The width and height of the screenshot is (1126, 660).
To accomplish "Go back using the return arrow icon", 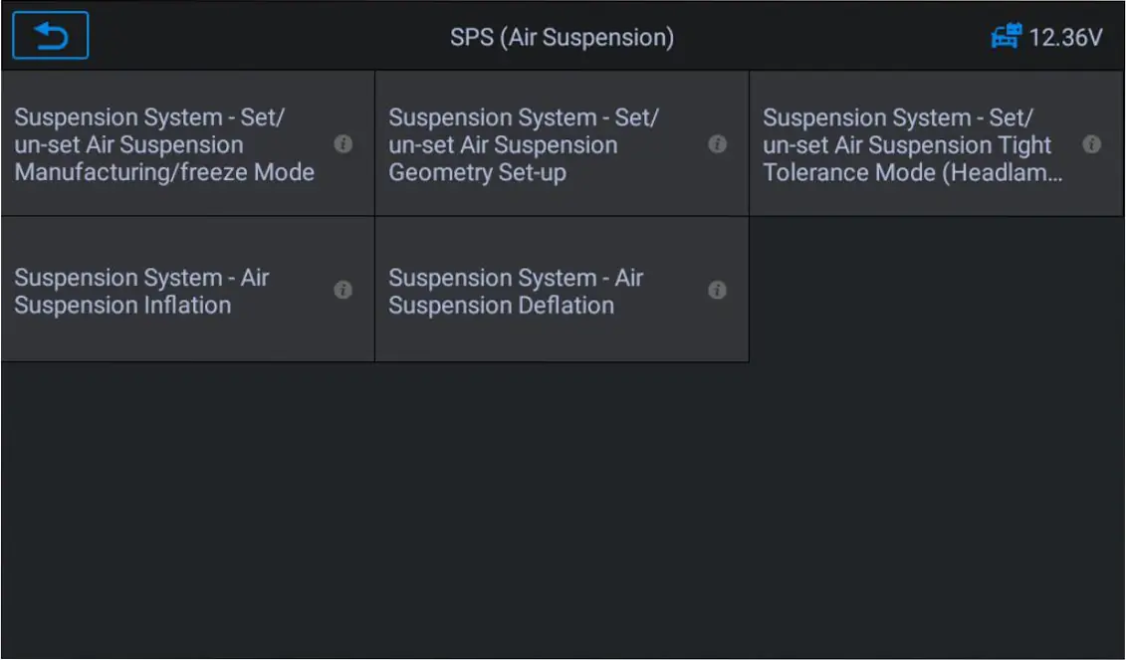I will 50,35.
